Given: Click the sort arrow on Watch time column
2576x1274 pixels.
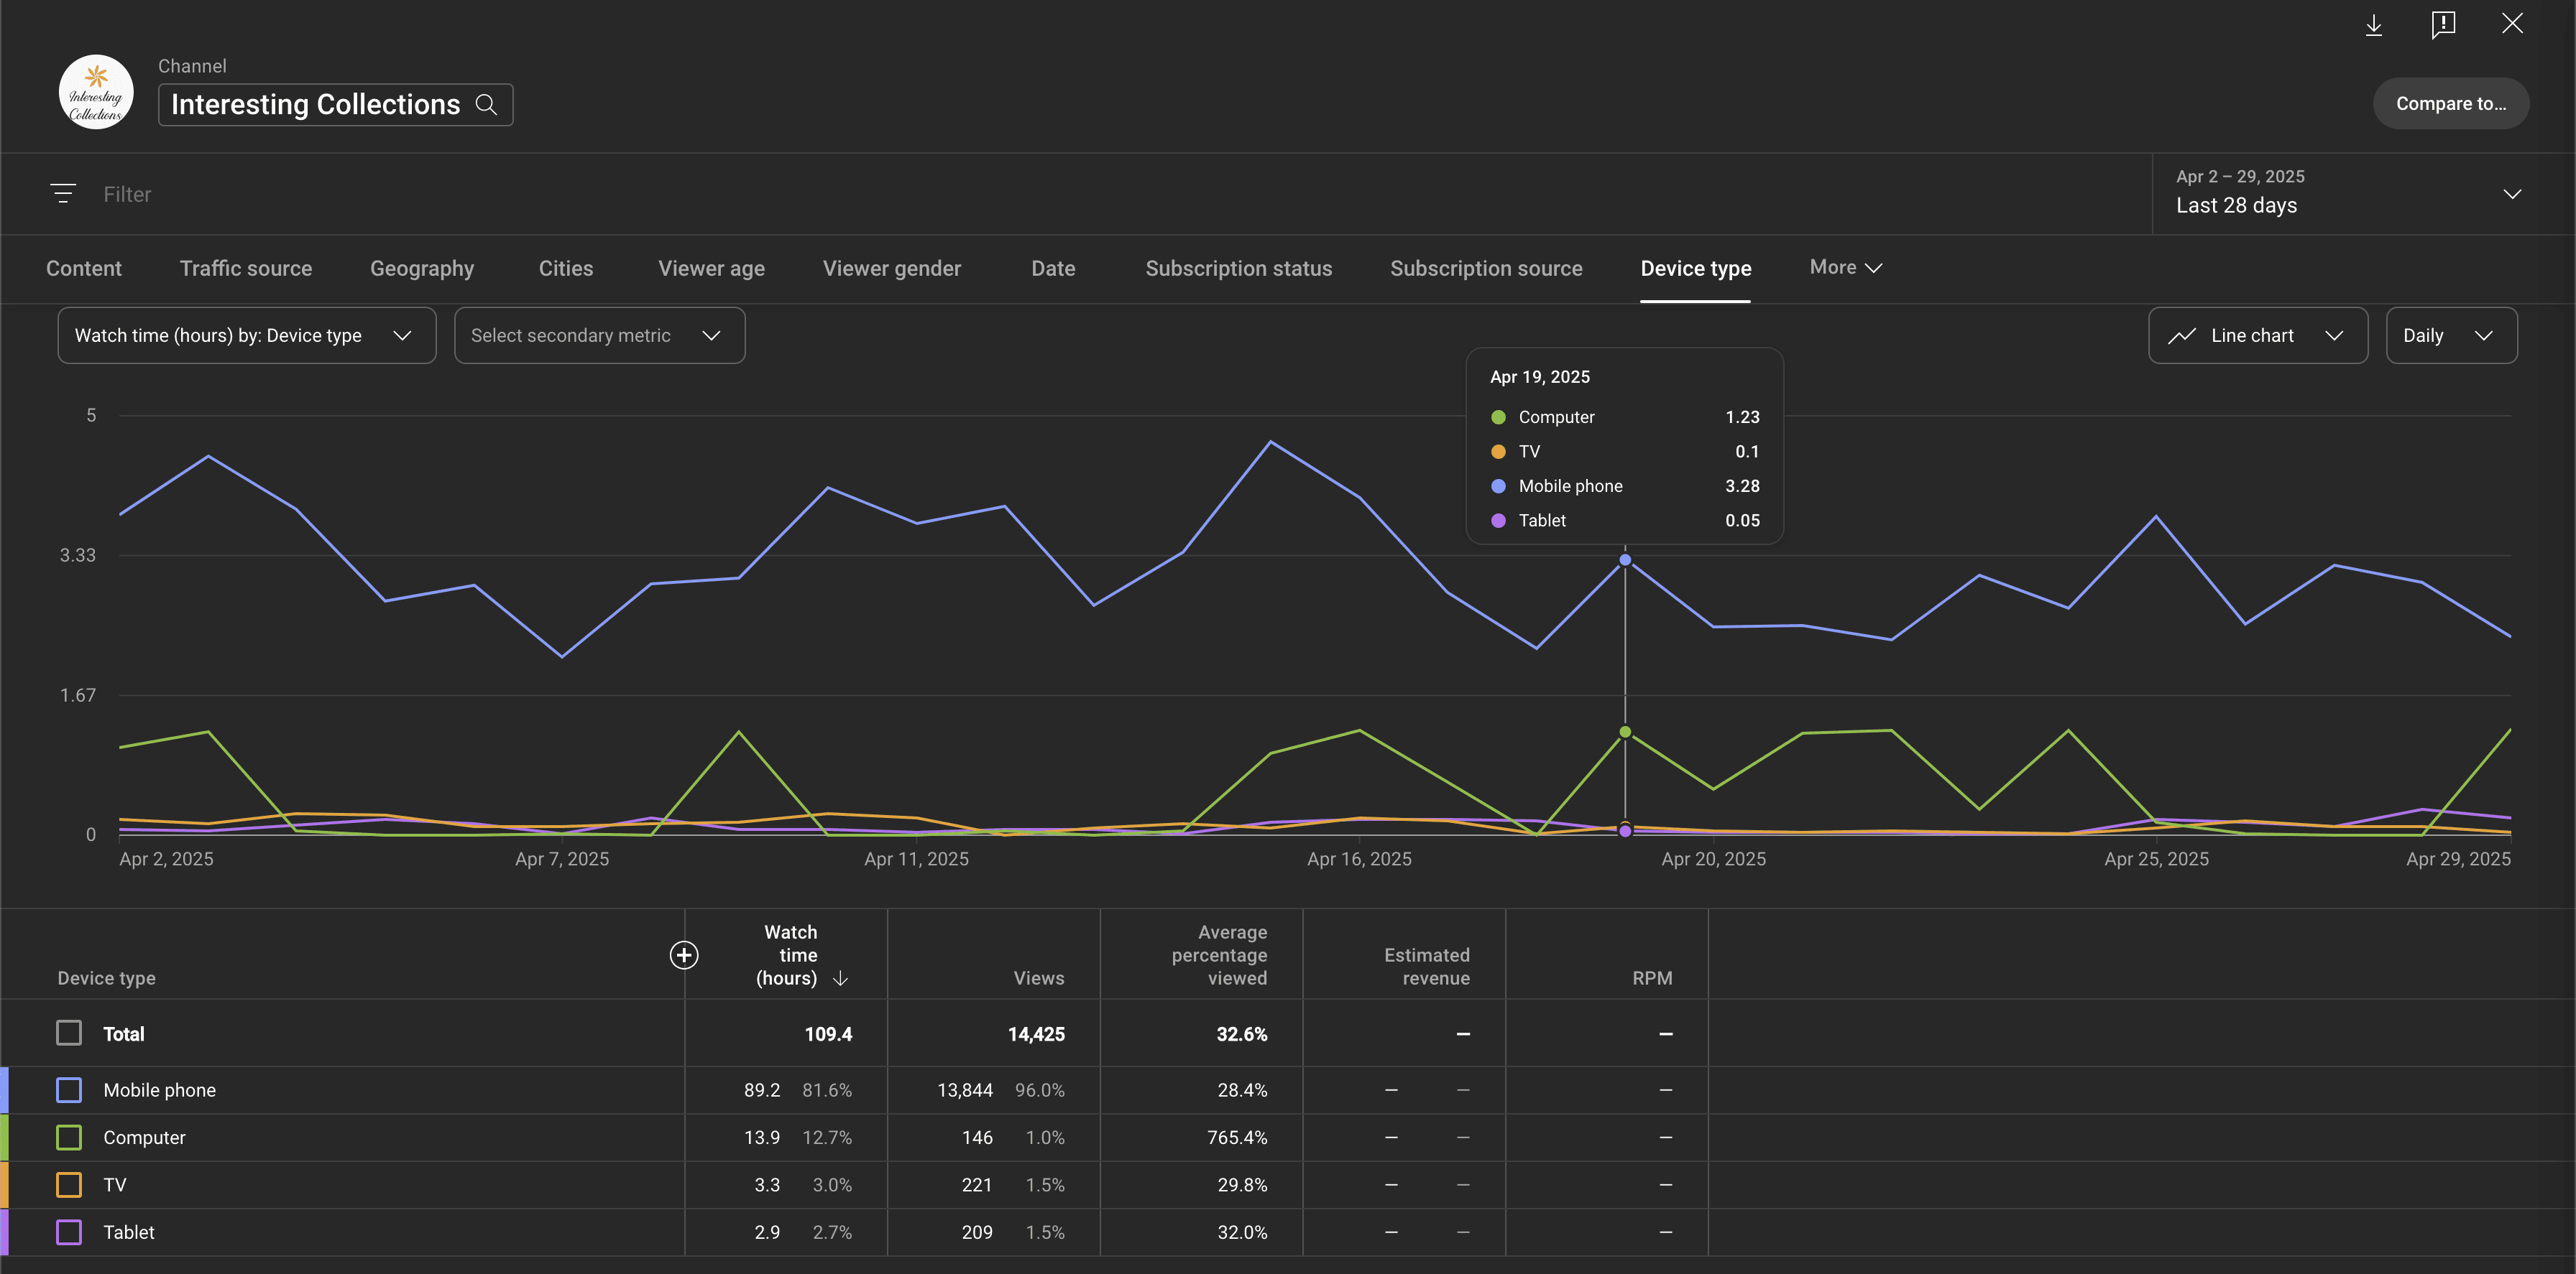Looking at the screenshot, I should click(x=840, y=978).
